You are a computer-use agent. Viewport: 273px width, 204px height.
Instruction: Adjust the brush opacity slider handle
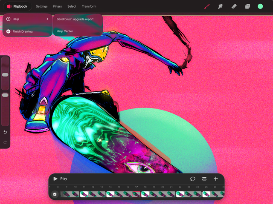(x=5, y=95)
